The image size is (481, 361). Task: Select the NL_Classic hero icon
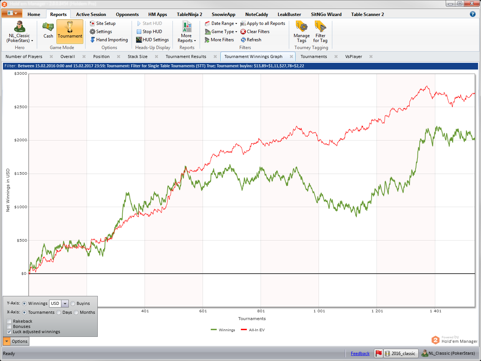point(20,32)
